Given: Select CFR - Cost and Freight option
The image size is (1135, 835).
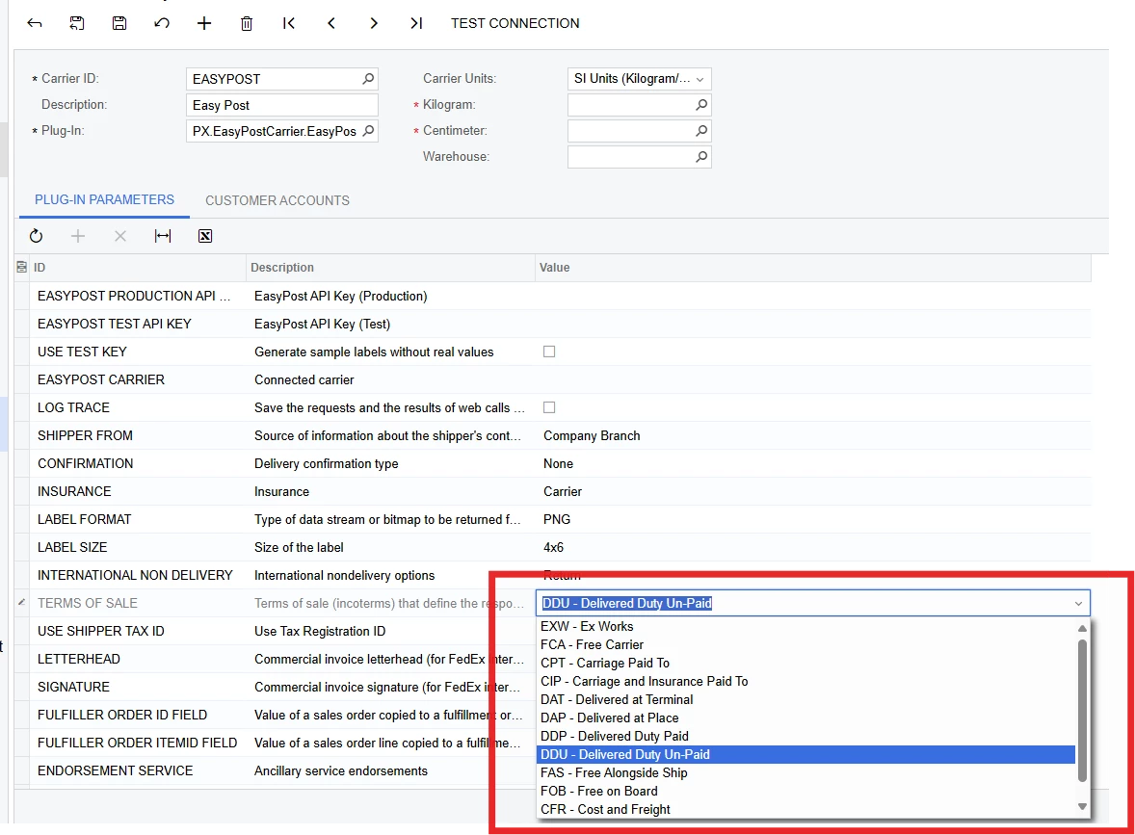Looking at the screenshot, I should coord(806,810).
